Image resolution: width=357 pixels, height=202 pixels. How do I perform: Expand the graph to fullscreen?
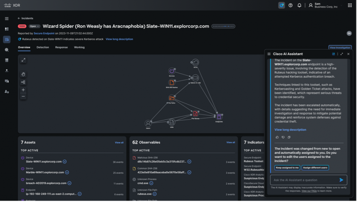(x=23, y=60)
